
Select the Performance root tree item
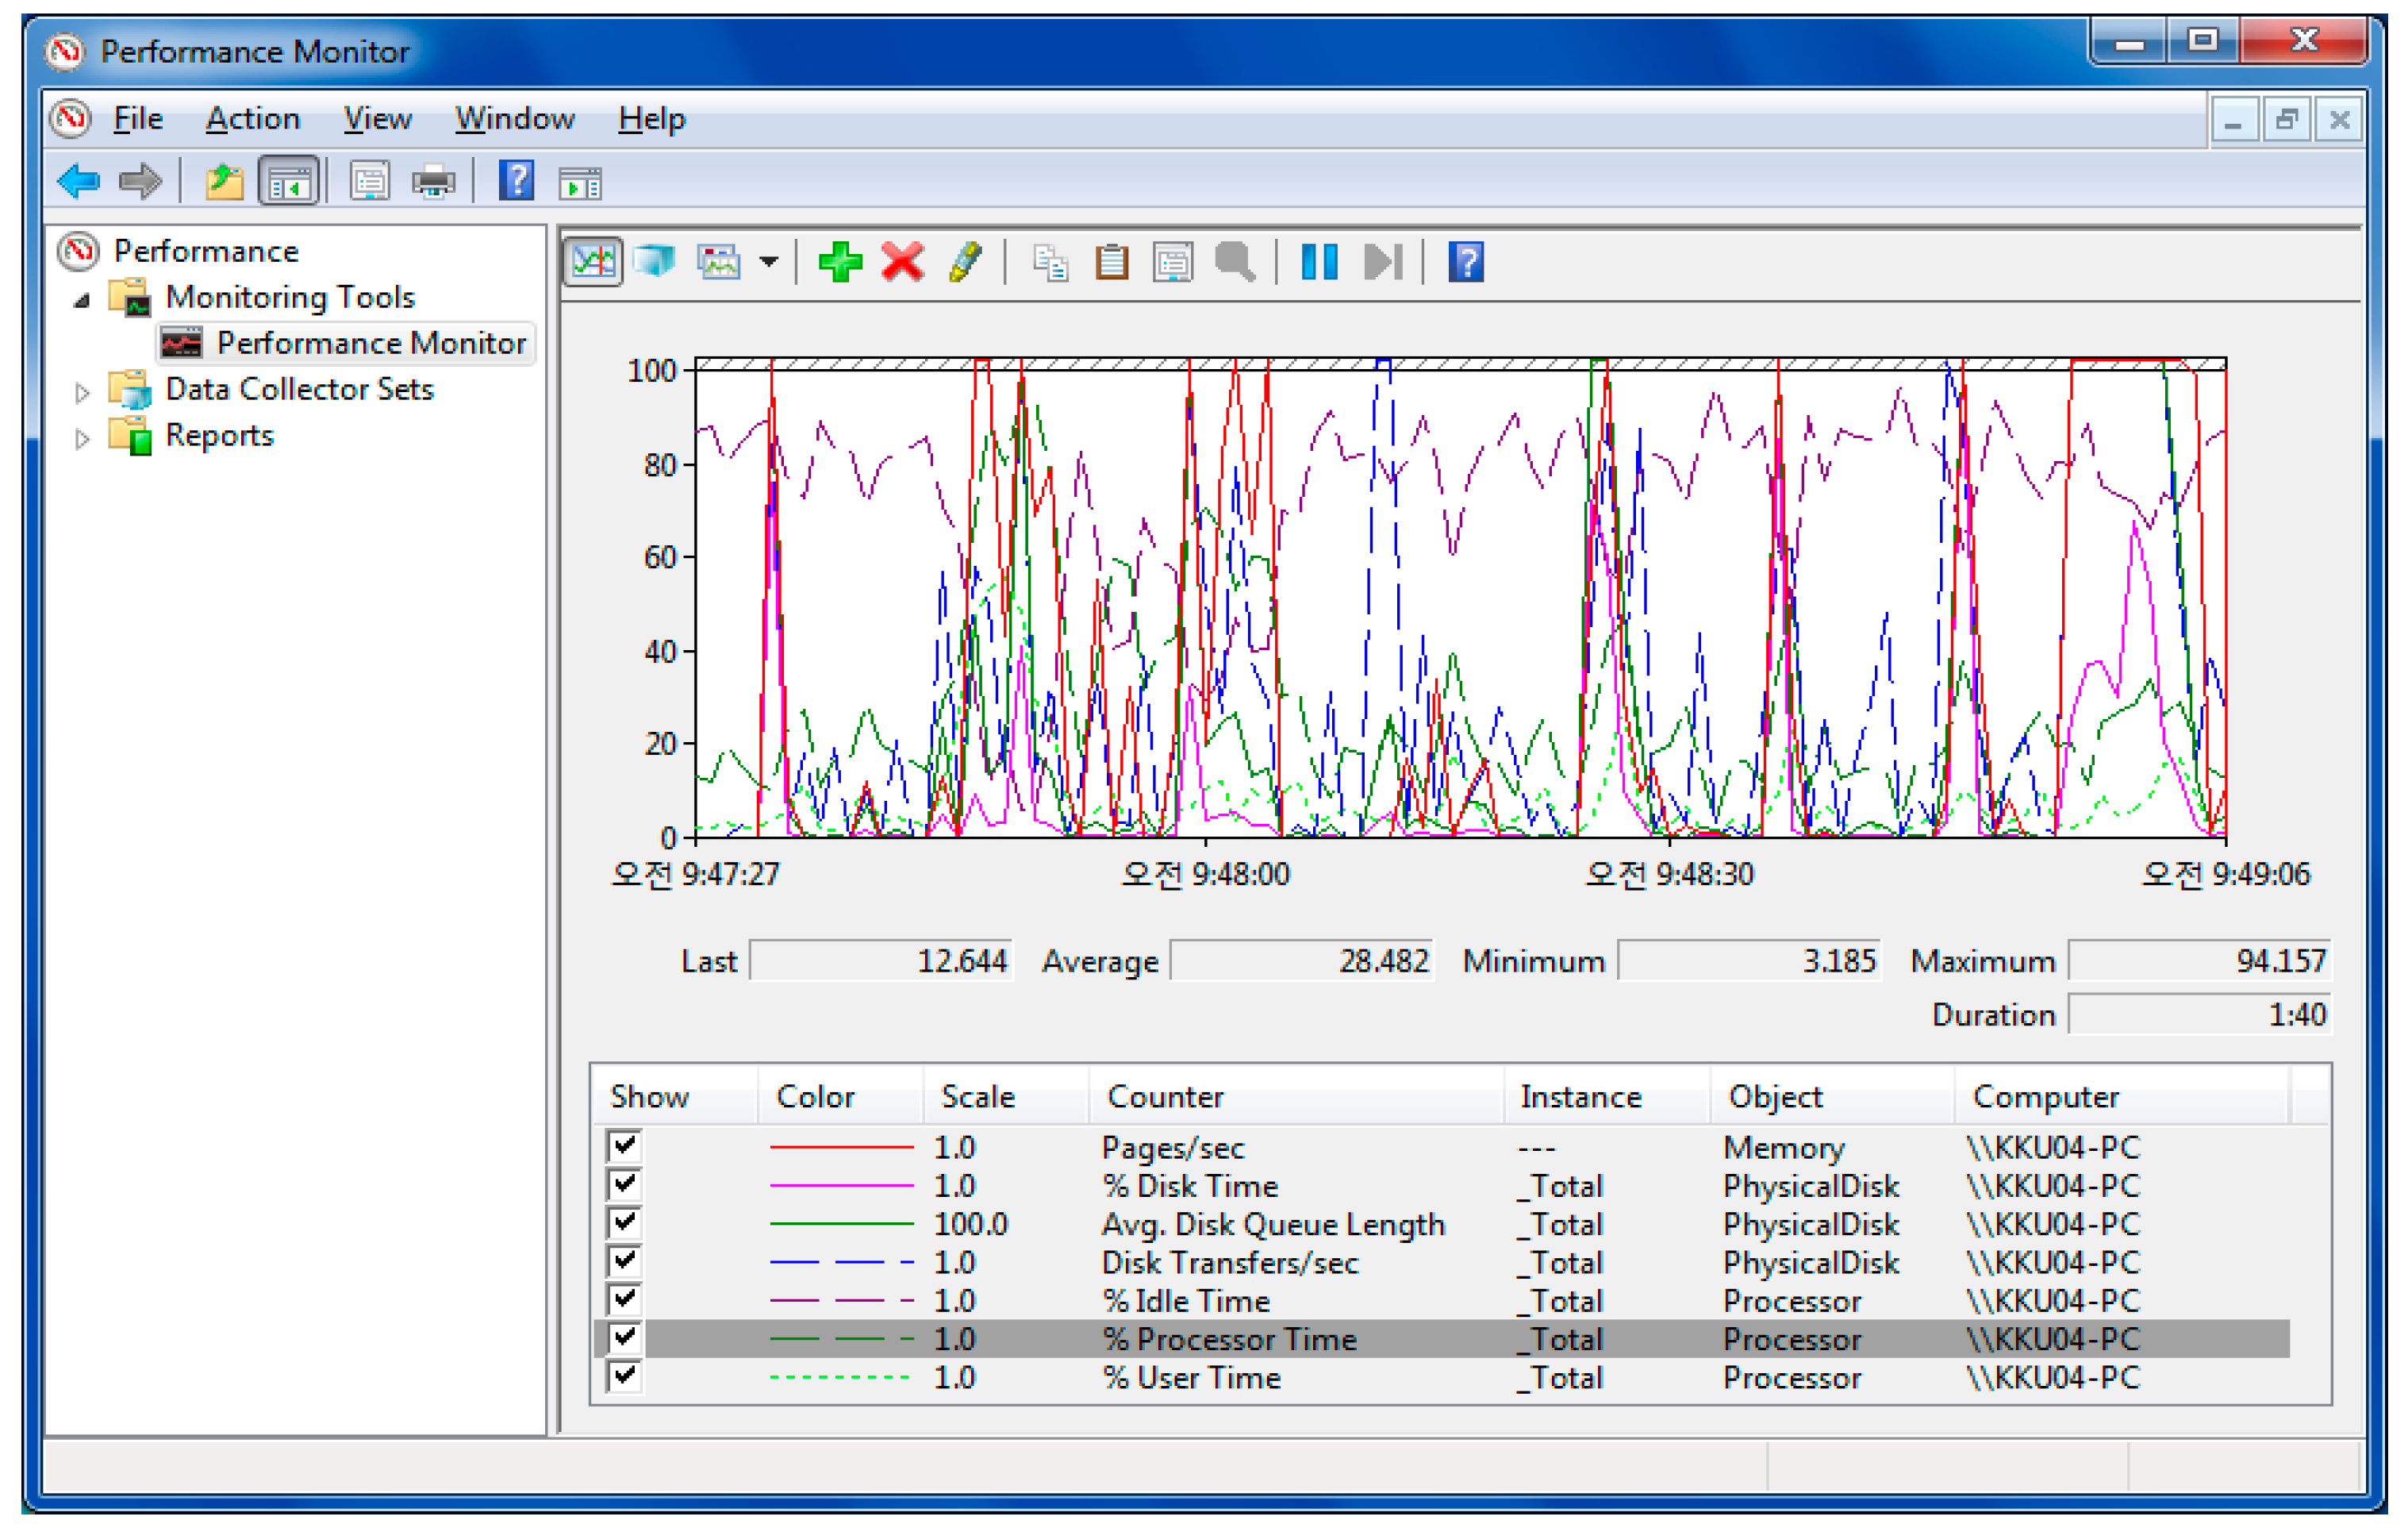click(206, 250)
